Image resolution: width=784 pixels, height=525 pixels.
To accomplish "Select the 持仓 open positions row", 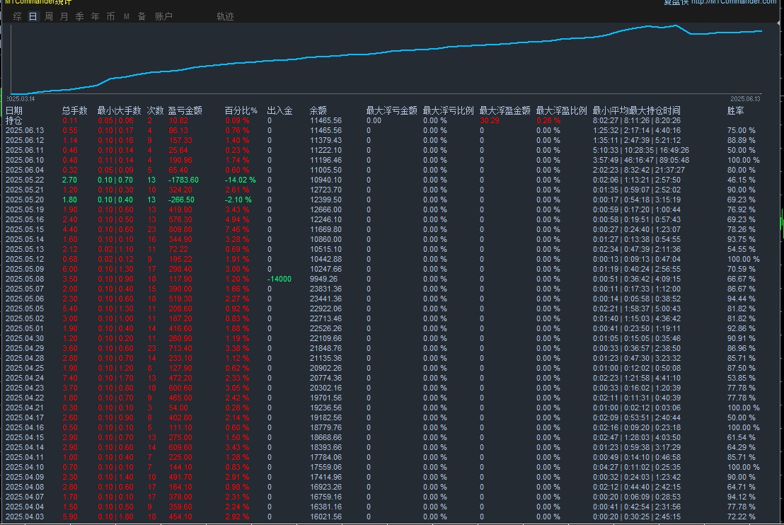I will click(14, 120).
